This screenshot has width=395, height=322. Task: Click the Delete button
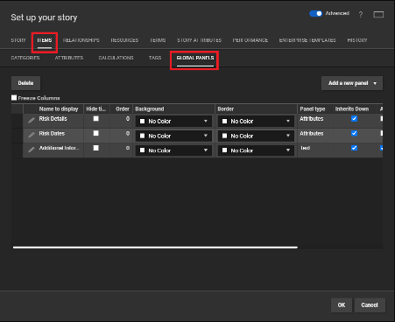[x=25, y=83]
